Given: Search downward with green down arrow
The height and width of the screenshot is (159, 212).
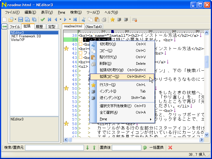Looking at the screenshot, I should coord(87,148).
